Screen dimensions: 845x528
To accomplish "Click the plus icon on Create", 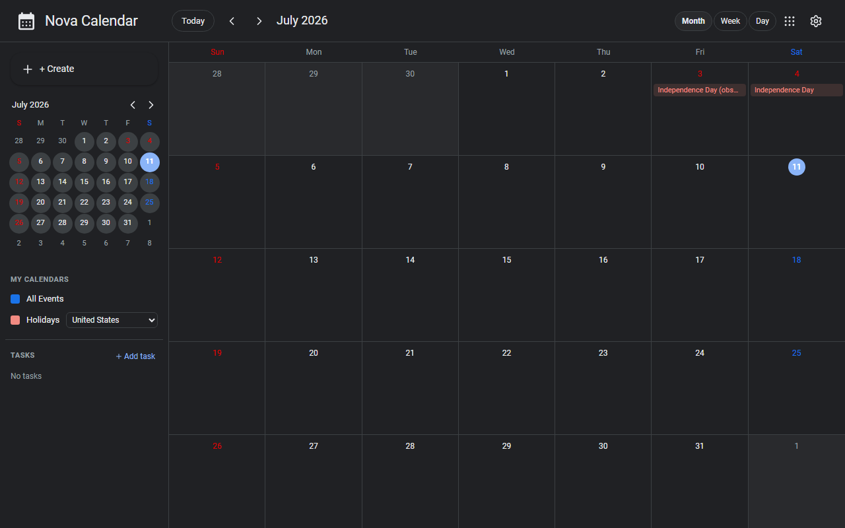I will [x=28, y=69].
